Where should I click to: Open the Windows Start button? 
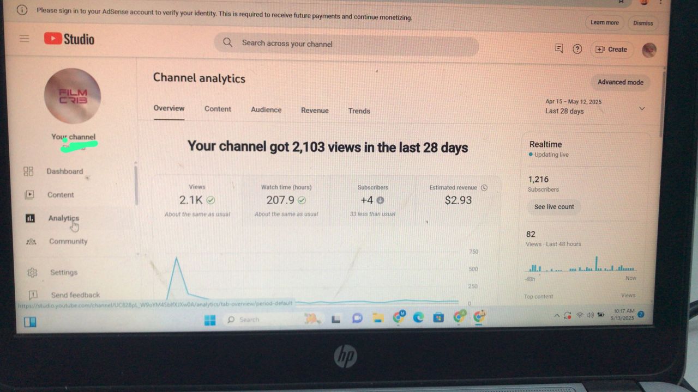[x=210, y=320]
